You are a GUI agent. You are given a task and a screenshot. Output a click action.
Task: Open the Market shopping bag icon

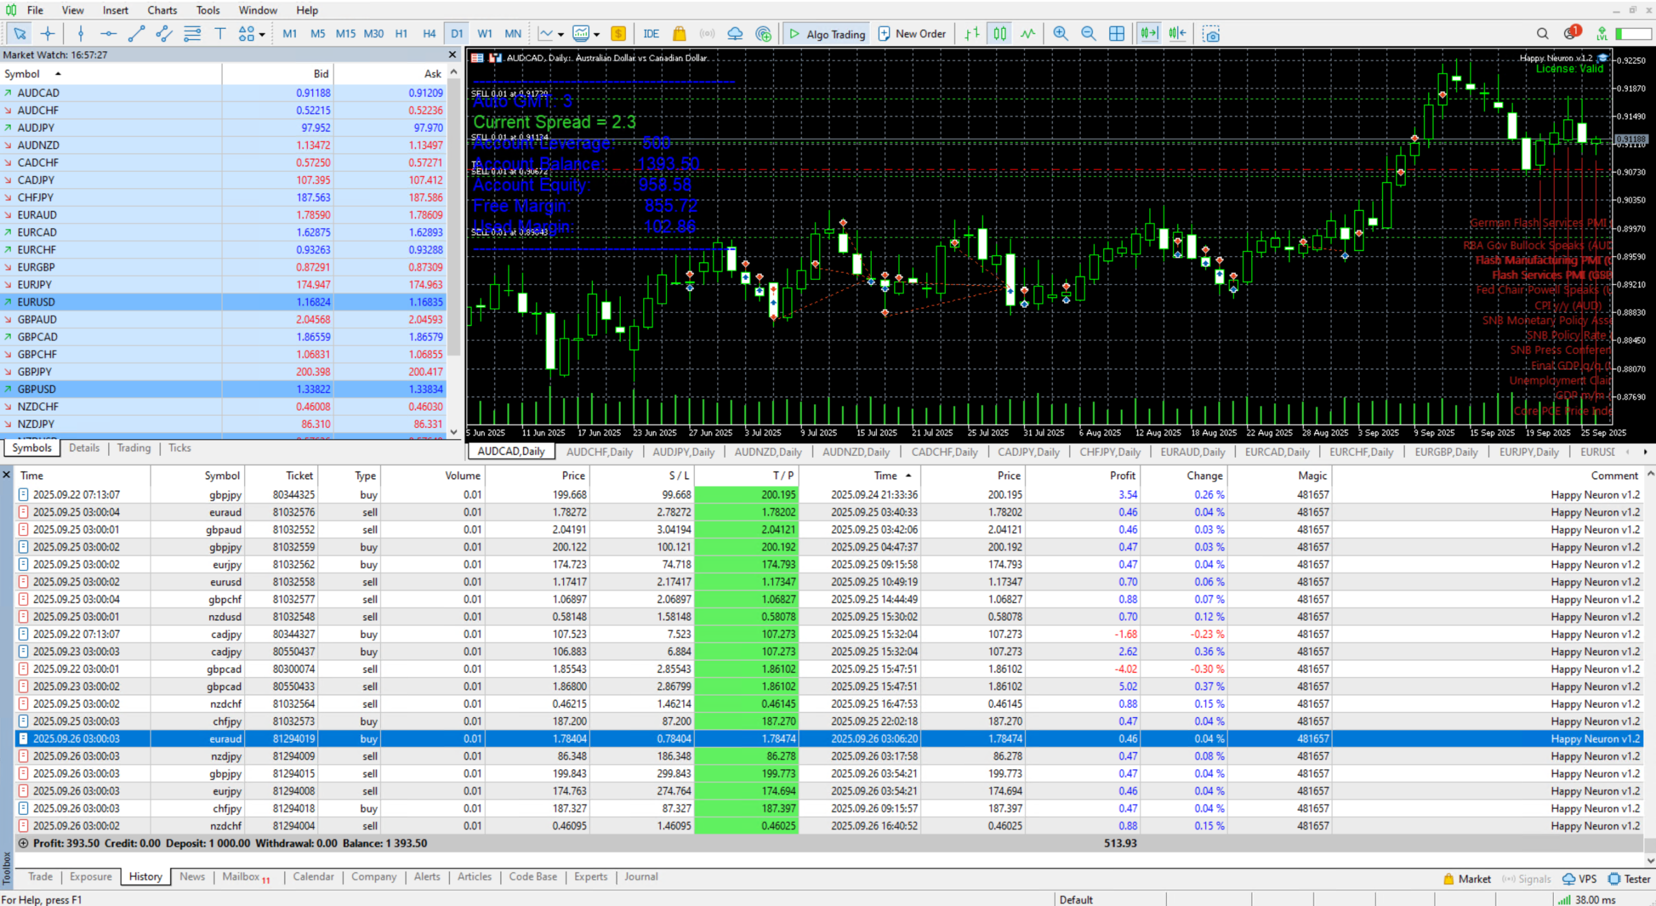(x=679, y=34)
